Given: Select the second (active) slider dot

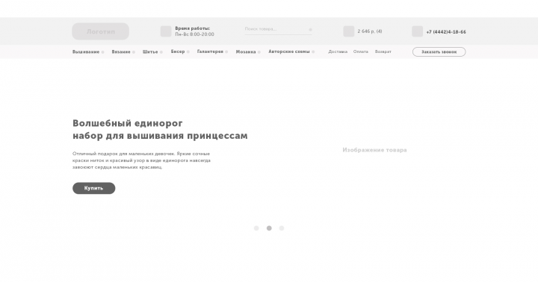Looking at the screenshot, I should tap(269, 228).
